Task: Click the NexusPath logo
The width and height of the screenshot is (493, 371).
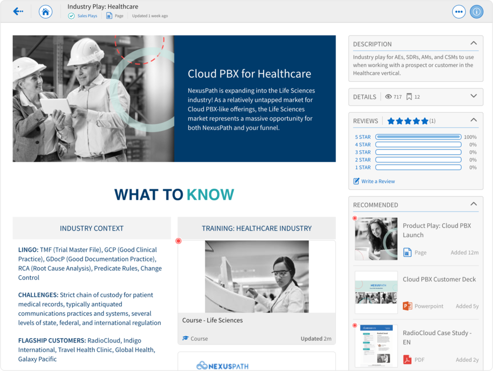Action: click(222, 366)
